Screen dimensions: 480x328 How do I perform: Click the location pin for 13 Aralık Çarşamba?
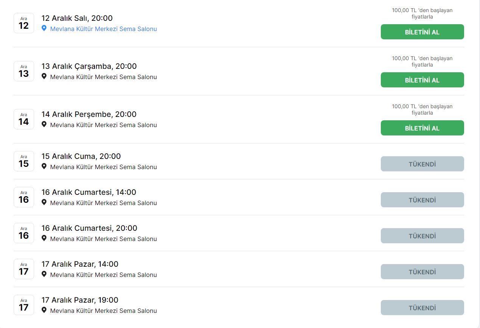click(44, 76)
